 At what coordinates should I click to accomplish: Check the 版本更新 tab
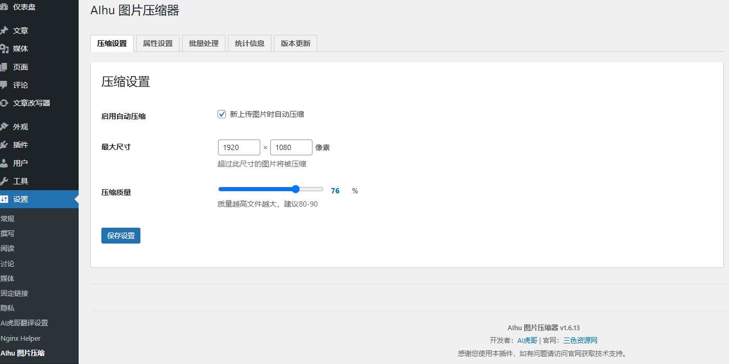click(295, 43)
